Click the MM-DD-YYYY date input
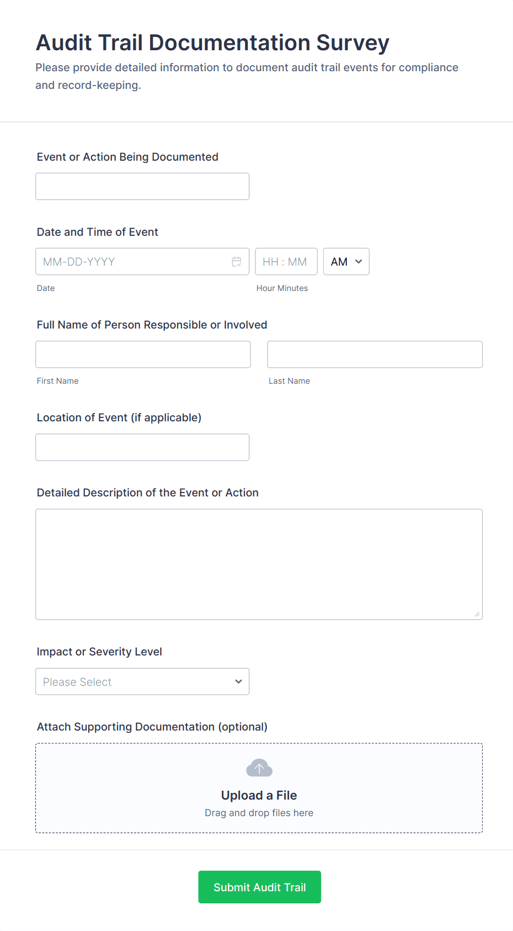This screenshot has height=931, width=513. coord(132,262)
